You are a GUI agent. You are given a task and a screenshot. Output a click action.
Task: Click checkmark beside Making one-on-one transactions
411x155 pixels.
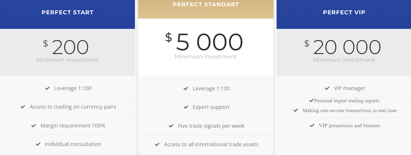[295, 110]
